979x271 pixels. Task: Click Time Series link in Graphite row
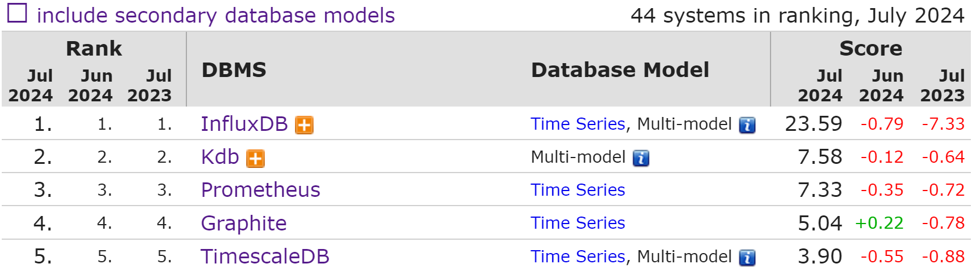pos(578,223)
